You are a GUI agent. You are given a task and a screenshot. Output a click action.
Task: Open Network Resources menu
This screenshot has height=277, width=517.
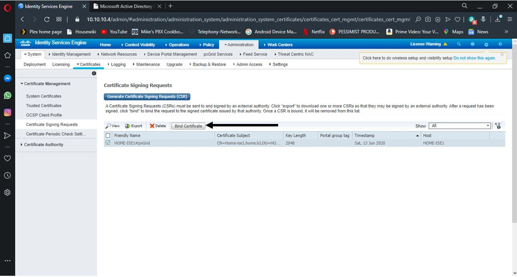[117, 54]
